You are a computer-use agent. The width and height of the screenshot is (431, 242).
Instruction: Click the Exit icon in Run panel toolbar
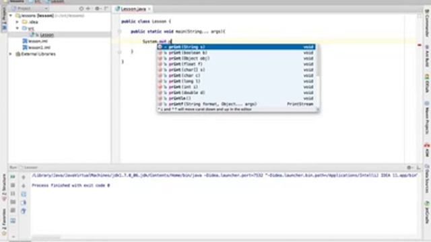[13, 210]
